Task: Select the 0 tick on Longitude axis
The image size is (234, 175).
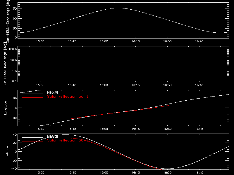Action: point(16,108)
